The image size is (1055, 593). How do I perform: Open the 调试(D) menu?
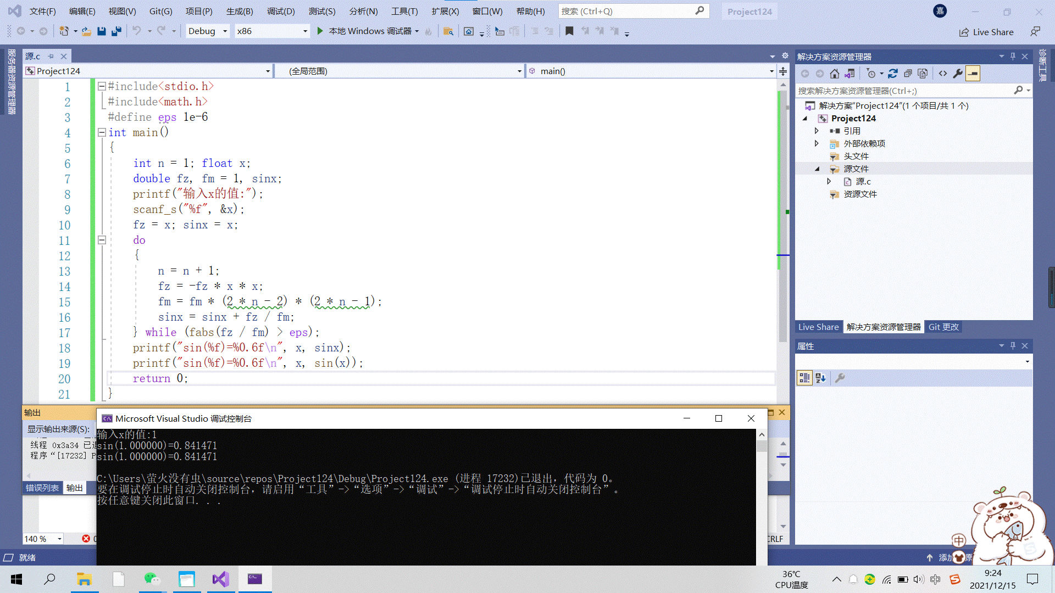(x=281, y=11)
